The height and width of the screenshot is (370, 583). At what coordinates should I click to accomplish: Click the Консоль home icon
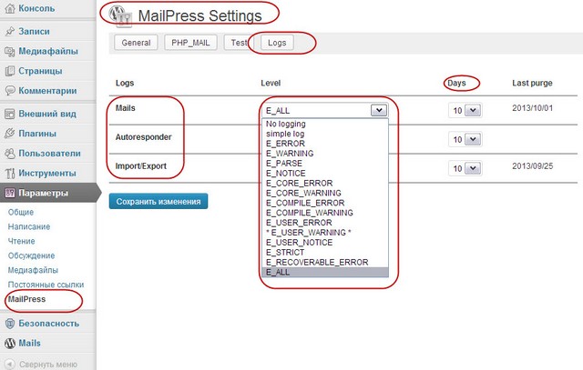pyautogui.click(x=10, y=8)
